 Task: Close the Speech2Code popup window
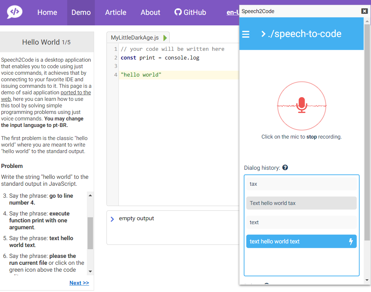click(x=364, y=11)
